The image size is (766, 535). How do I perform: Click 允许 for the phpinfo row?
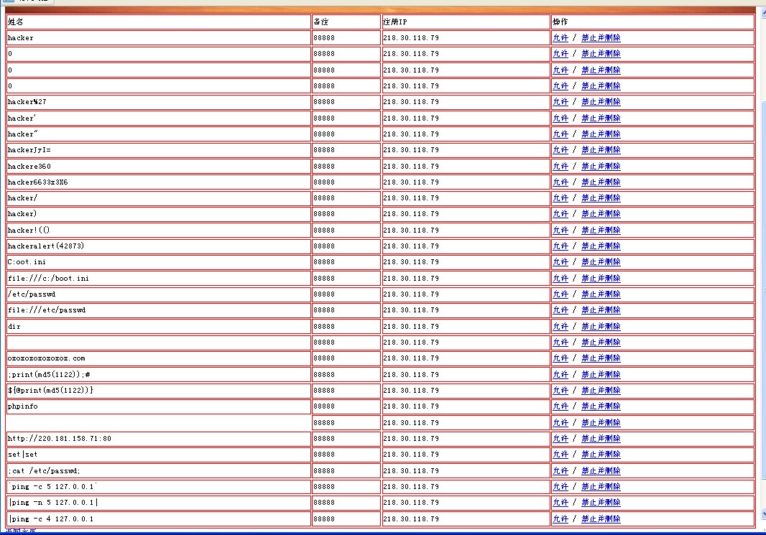pos(560,406)
